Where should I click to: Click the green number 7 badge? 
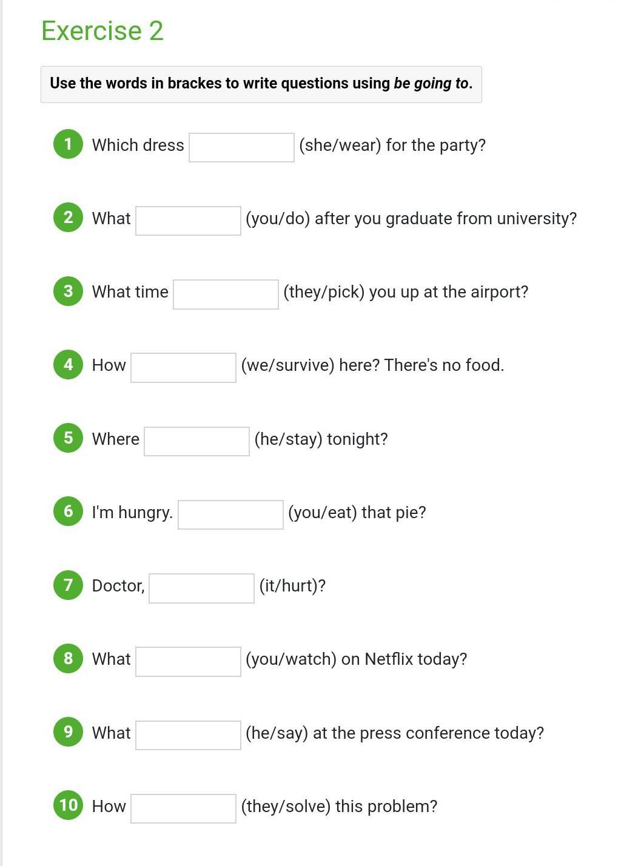[x=68, y=585]
